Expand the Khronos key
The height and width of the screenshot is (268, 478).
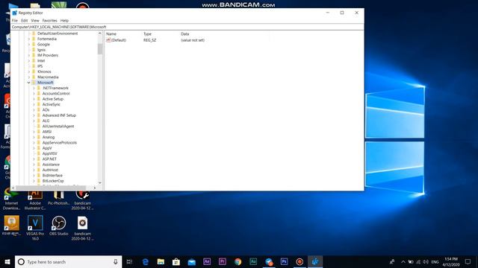point(29,71)
